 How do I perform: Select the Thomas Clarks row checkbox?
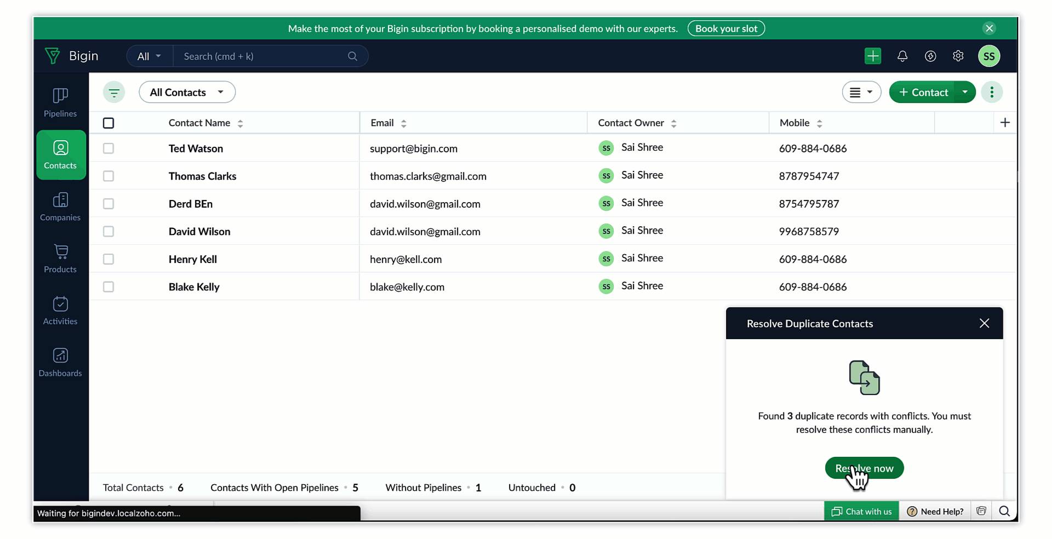tap(108, 176)
